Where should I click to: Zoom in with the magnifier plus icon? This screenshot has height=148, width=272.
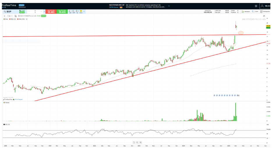coord(141,142)
